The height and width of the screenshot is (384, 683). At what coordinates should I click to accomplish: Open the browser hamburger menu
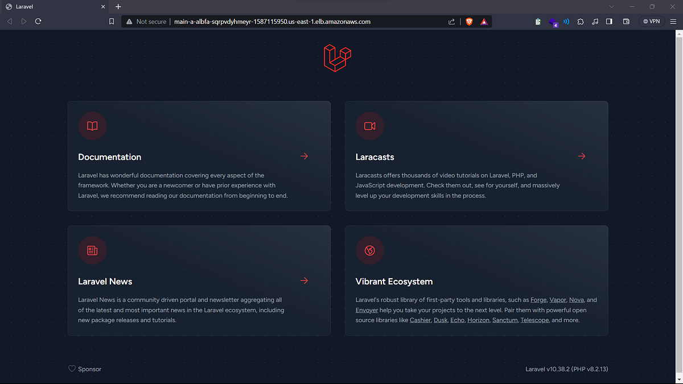pyautogui.click(x=673, y=21)
